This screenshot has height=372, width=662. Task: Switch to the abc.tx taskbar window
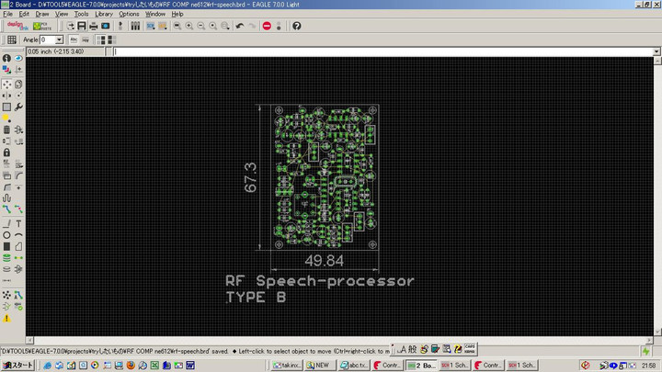(354, 365)
